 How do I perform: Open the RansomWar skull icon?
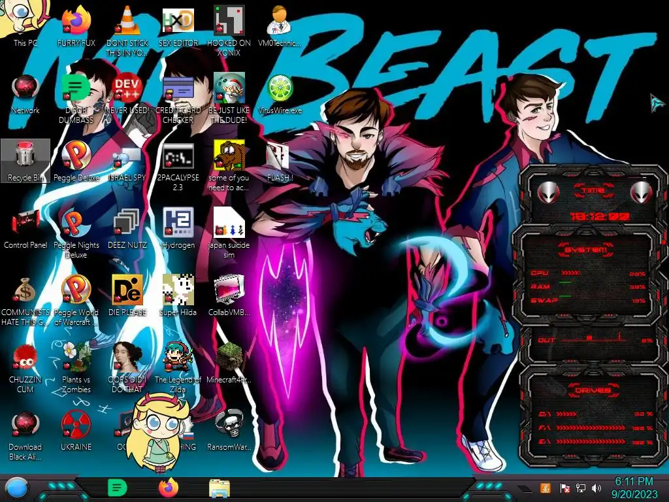coord(229,430)
